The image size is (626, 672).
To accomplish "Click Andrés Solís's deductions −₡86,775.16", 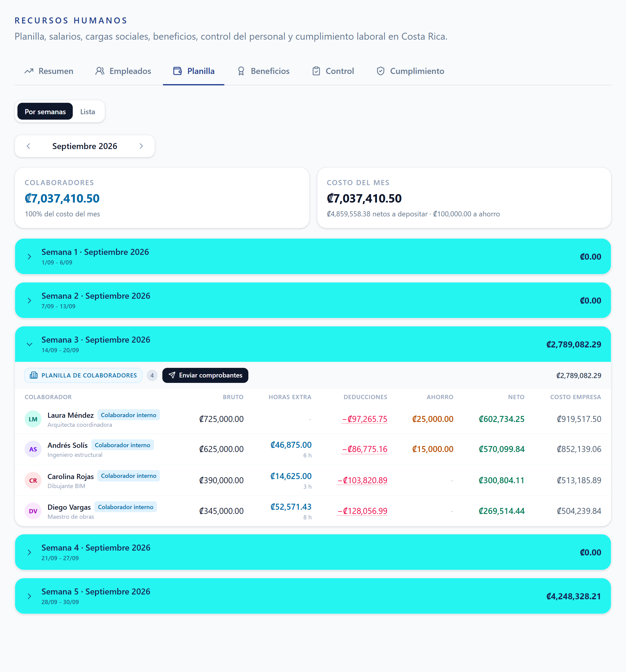I will [365, 449].
